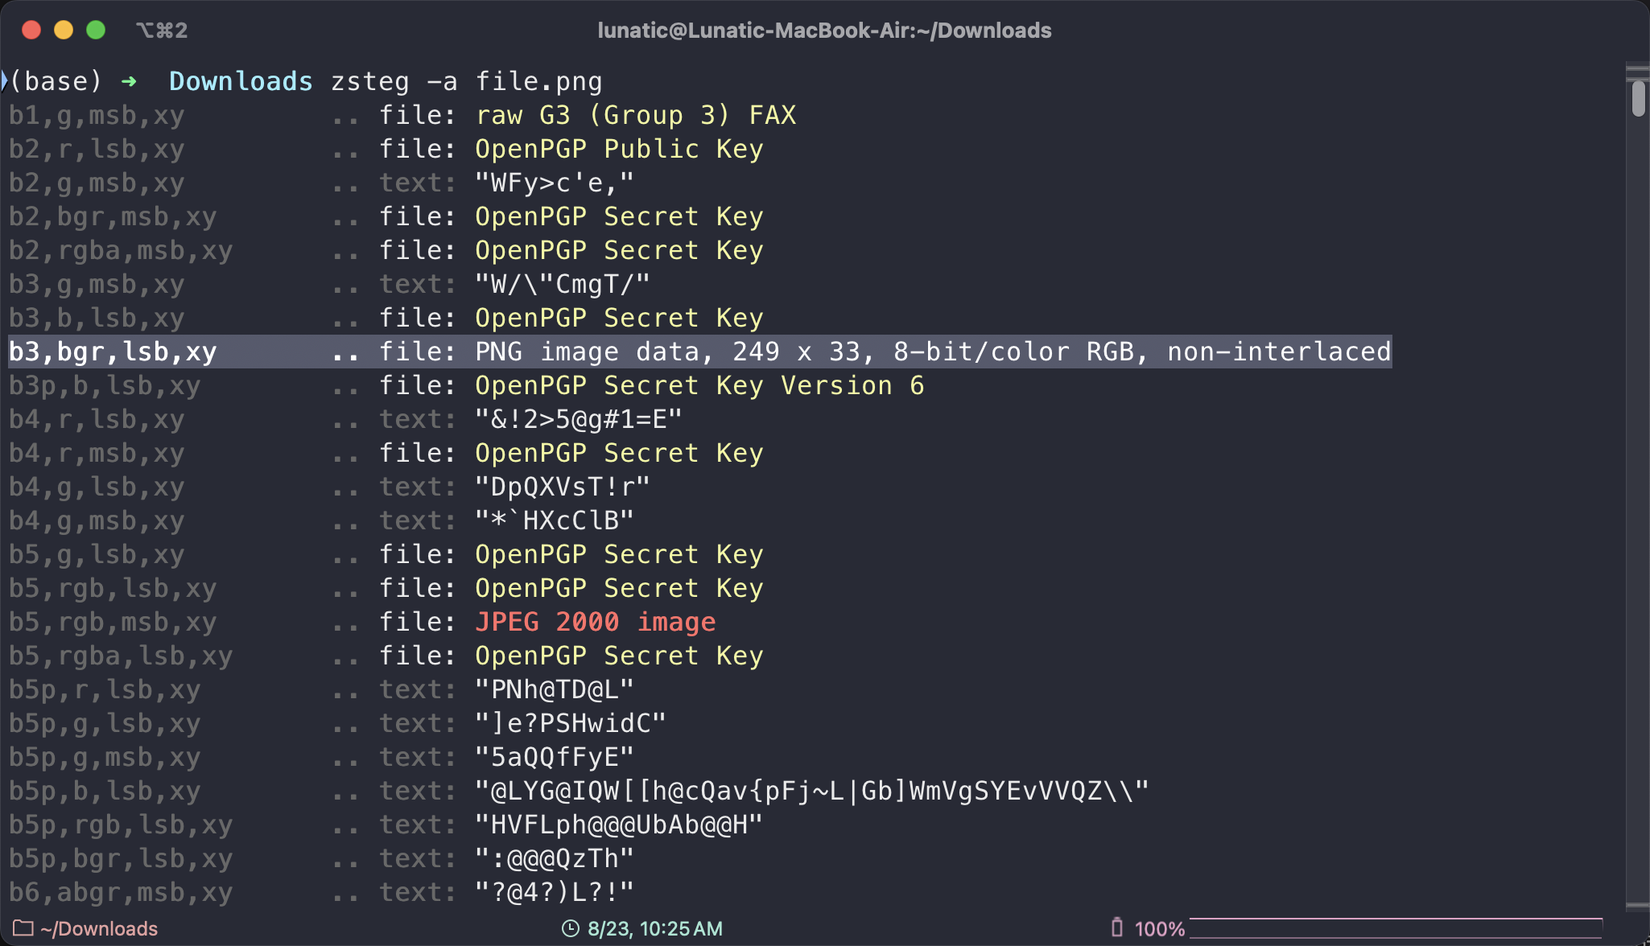Click the folder icon in status bar
This screenshot has height=946, width=1650.
23,928
